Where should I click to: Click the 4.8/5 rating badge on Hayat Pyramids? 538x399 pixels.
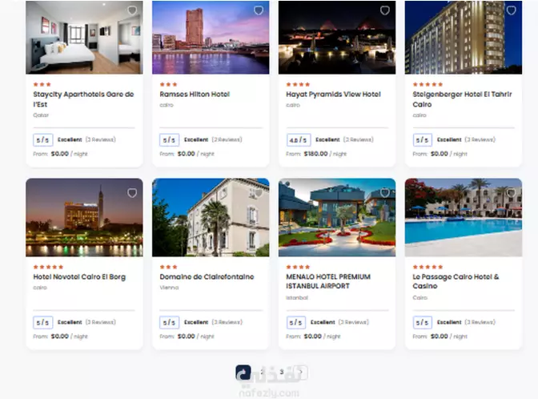(x=299, y=139)
